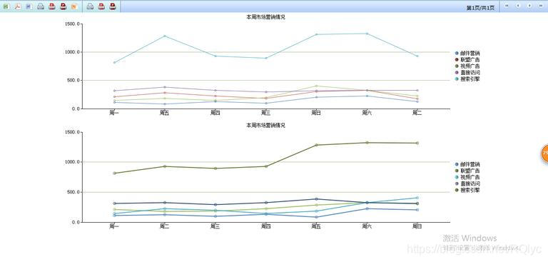Click red printer icon left of toolbar divider
548x262 pixels.
[52, 6]
